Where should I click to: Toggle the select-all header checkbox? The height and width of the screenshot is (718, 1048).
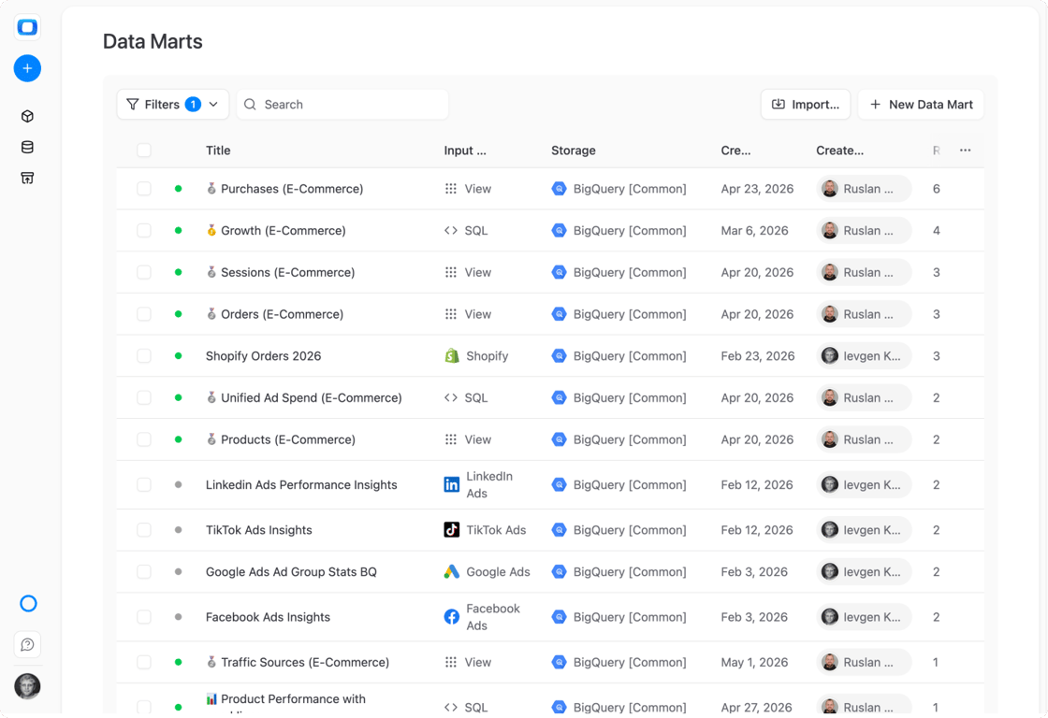coord(144,151)
